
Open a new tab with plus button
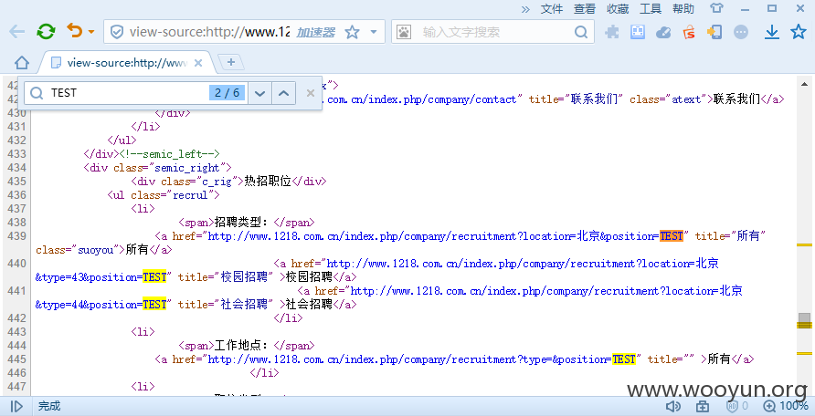231,62
